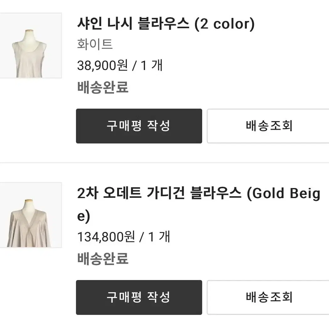Viewport: 329px width, 329px height.
Task: Click 구매평 작성 for 샤인 나시 블라우스
Action: (x=139, y=126)
